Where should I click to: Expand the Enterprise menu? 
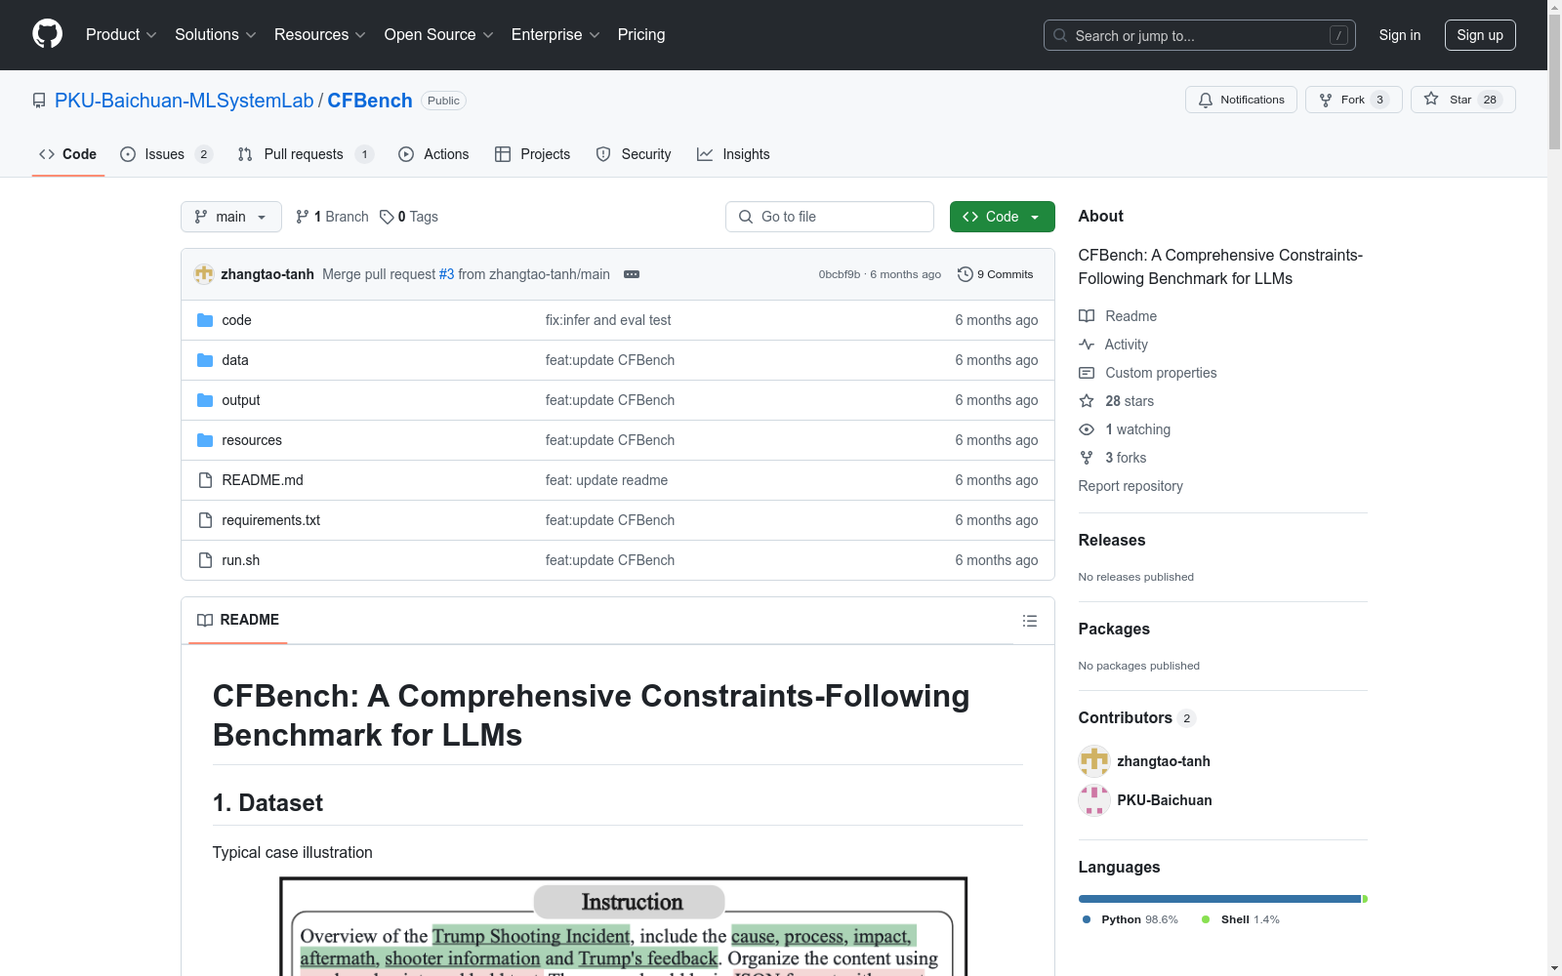(x=555, y=35)
